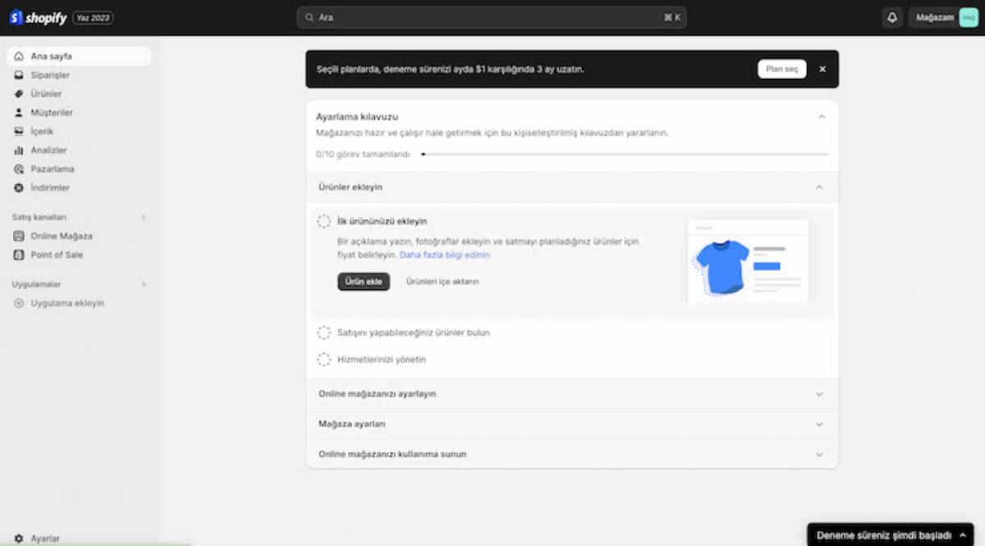Viewport: 985px width, 546px height.
Task: Go to Müşteriler in sidebar
Action: tap(51, 112)
